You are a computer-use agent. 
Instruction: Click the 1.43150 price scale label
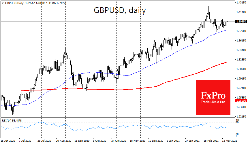click(241, 3)
